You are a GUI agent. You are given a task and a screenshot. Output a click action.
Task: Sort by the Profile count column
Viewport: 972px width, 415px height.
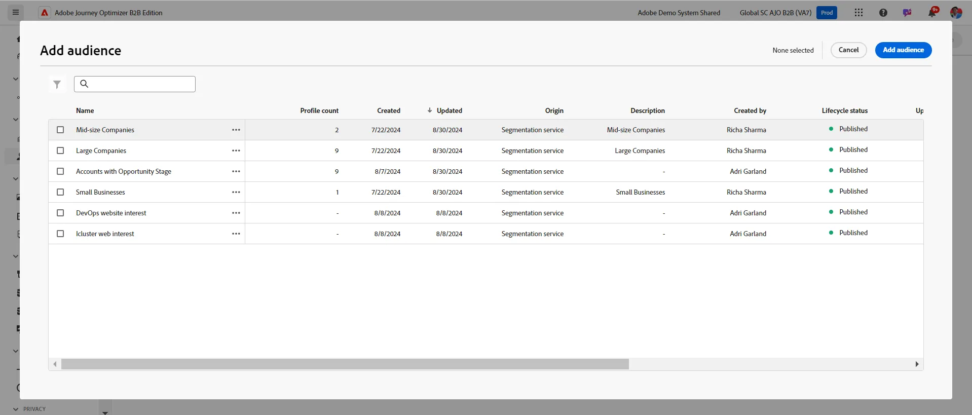point(319,110)
